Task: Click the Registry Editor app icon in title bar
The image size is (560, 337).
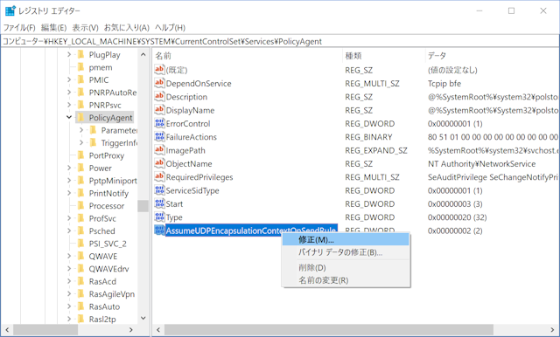Action: pyautogui.click(x=10, y=10)
